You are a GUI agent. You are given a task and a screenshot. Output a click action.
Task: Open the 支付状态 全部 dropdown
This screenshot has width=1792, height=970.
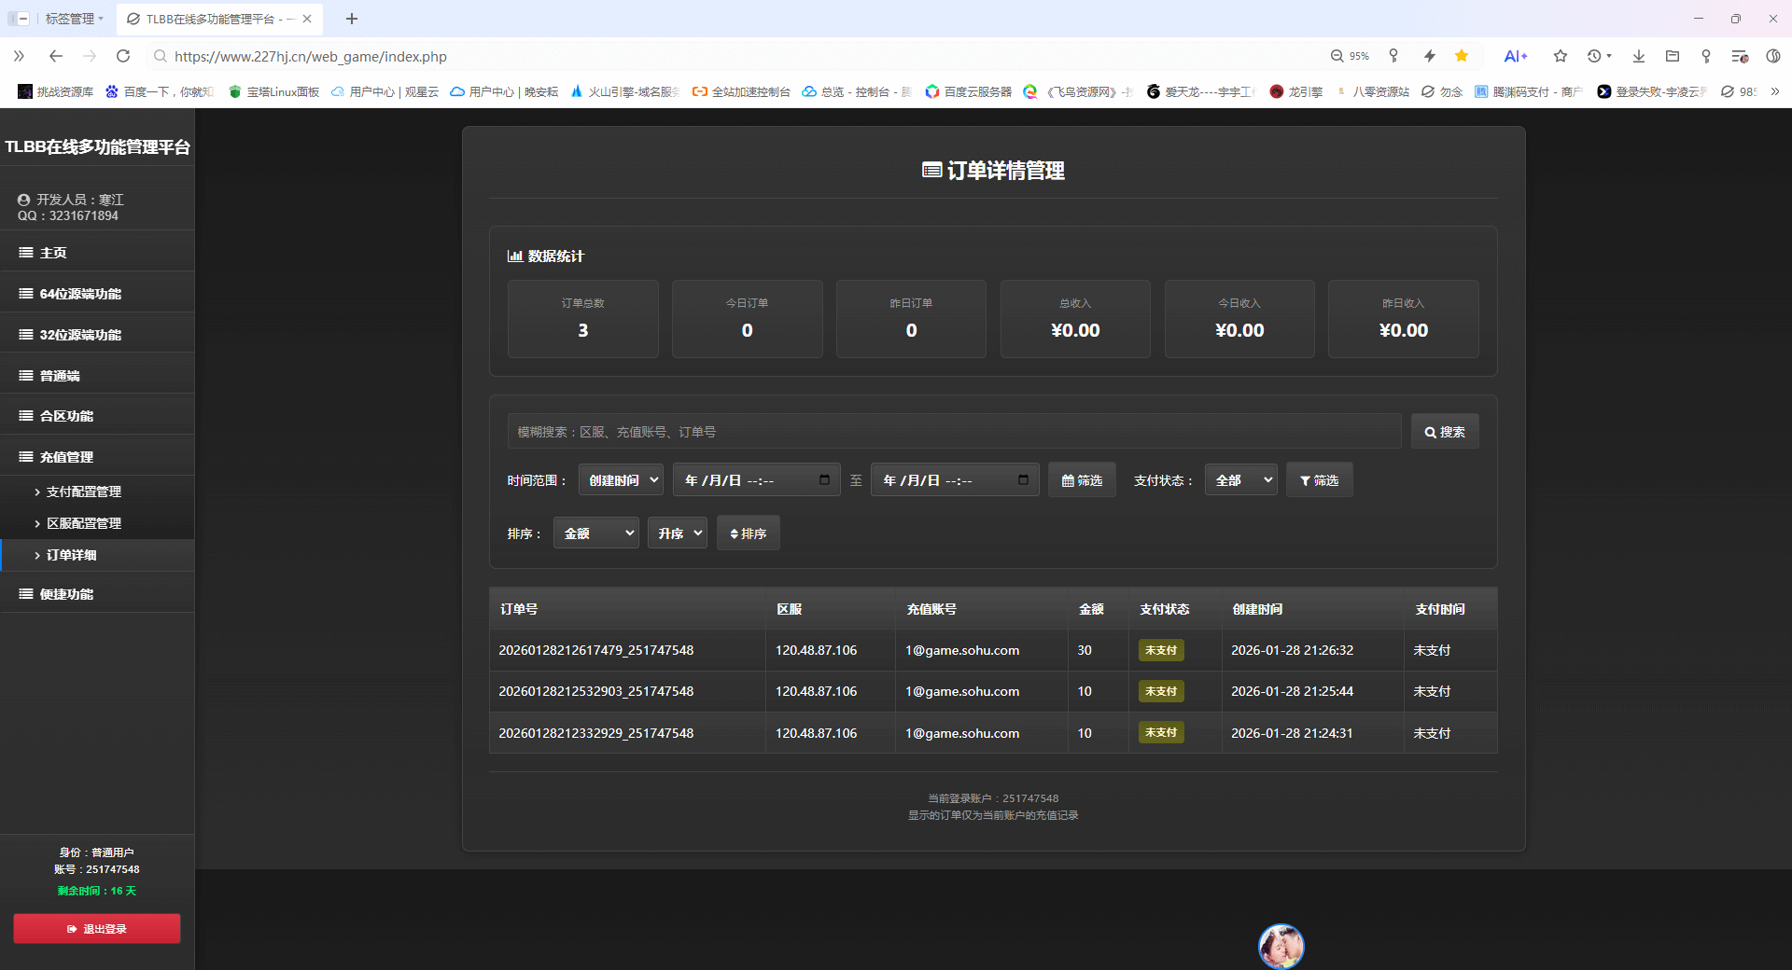point(1240,479)
